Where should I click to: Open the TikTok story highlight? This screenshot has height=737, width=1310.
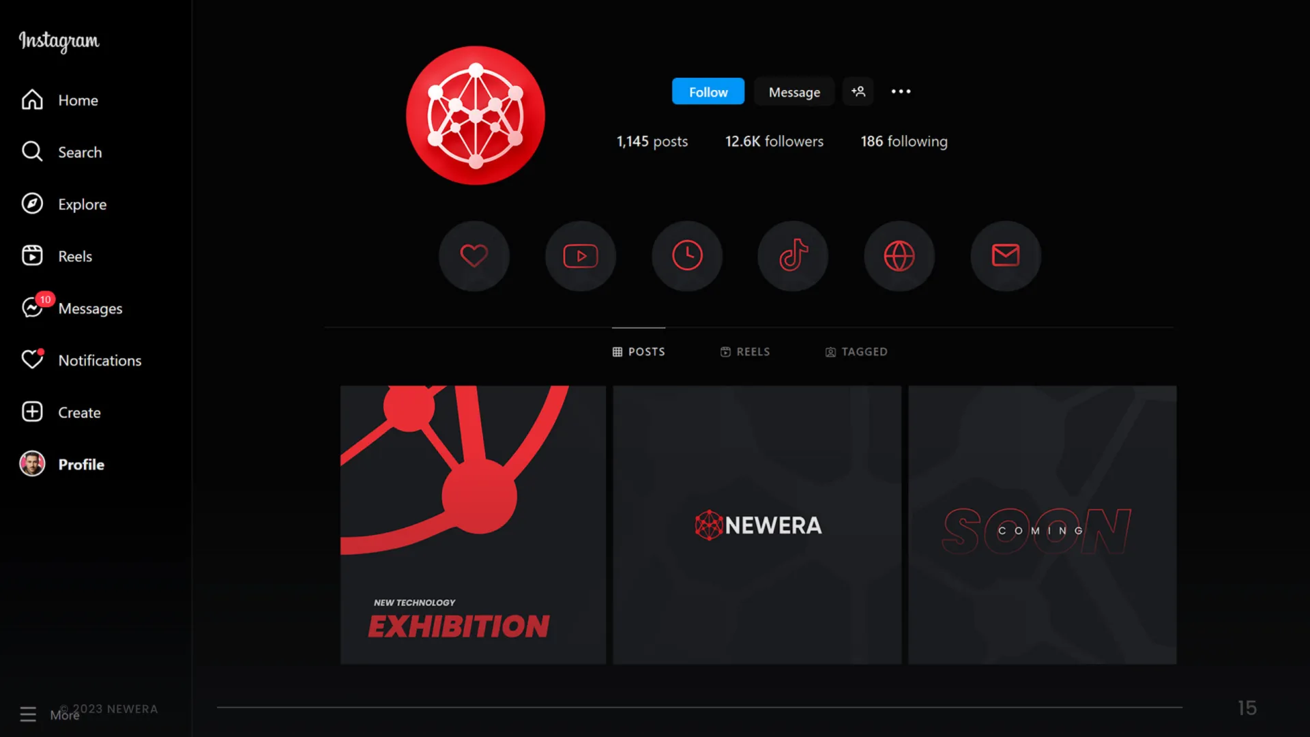coord(793,256)
